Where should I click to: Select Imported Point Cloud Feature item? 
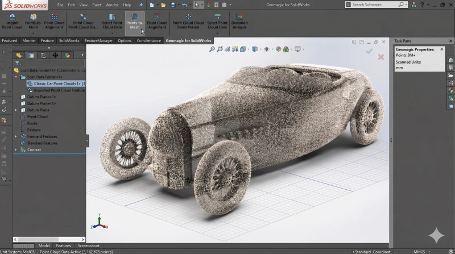(56, 90)
